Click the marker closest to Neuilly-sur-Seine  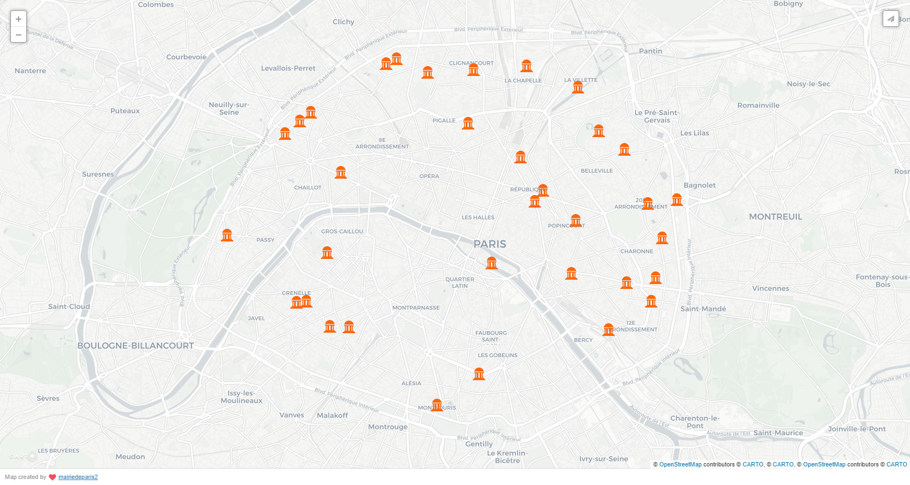(x=285, y=133)
